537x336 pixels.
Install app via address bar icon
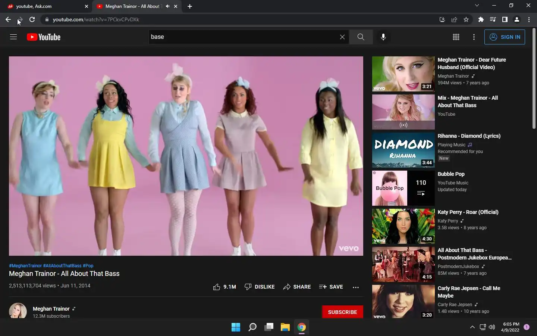[x=442, y=19]
